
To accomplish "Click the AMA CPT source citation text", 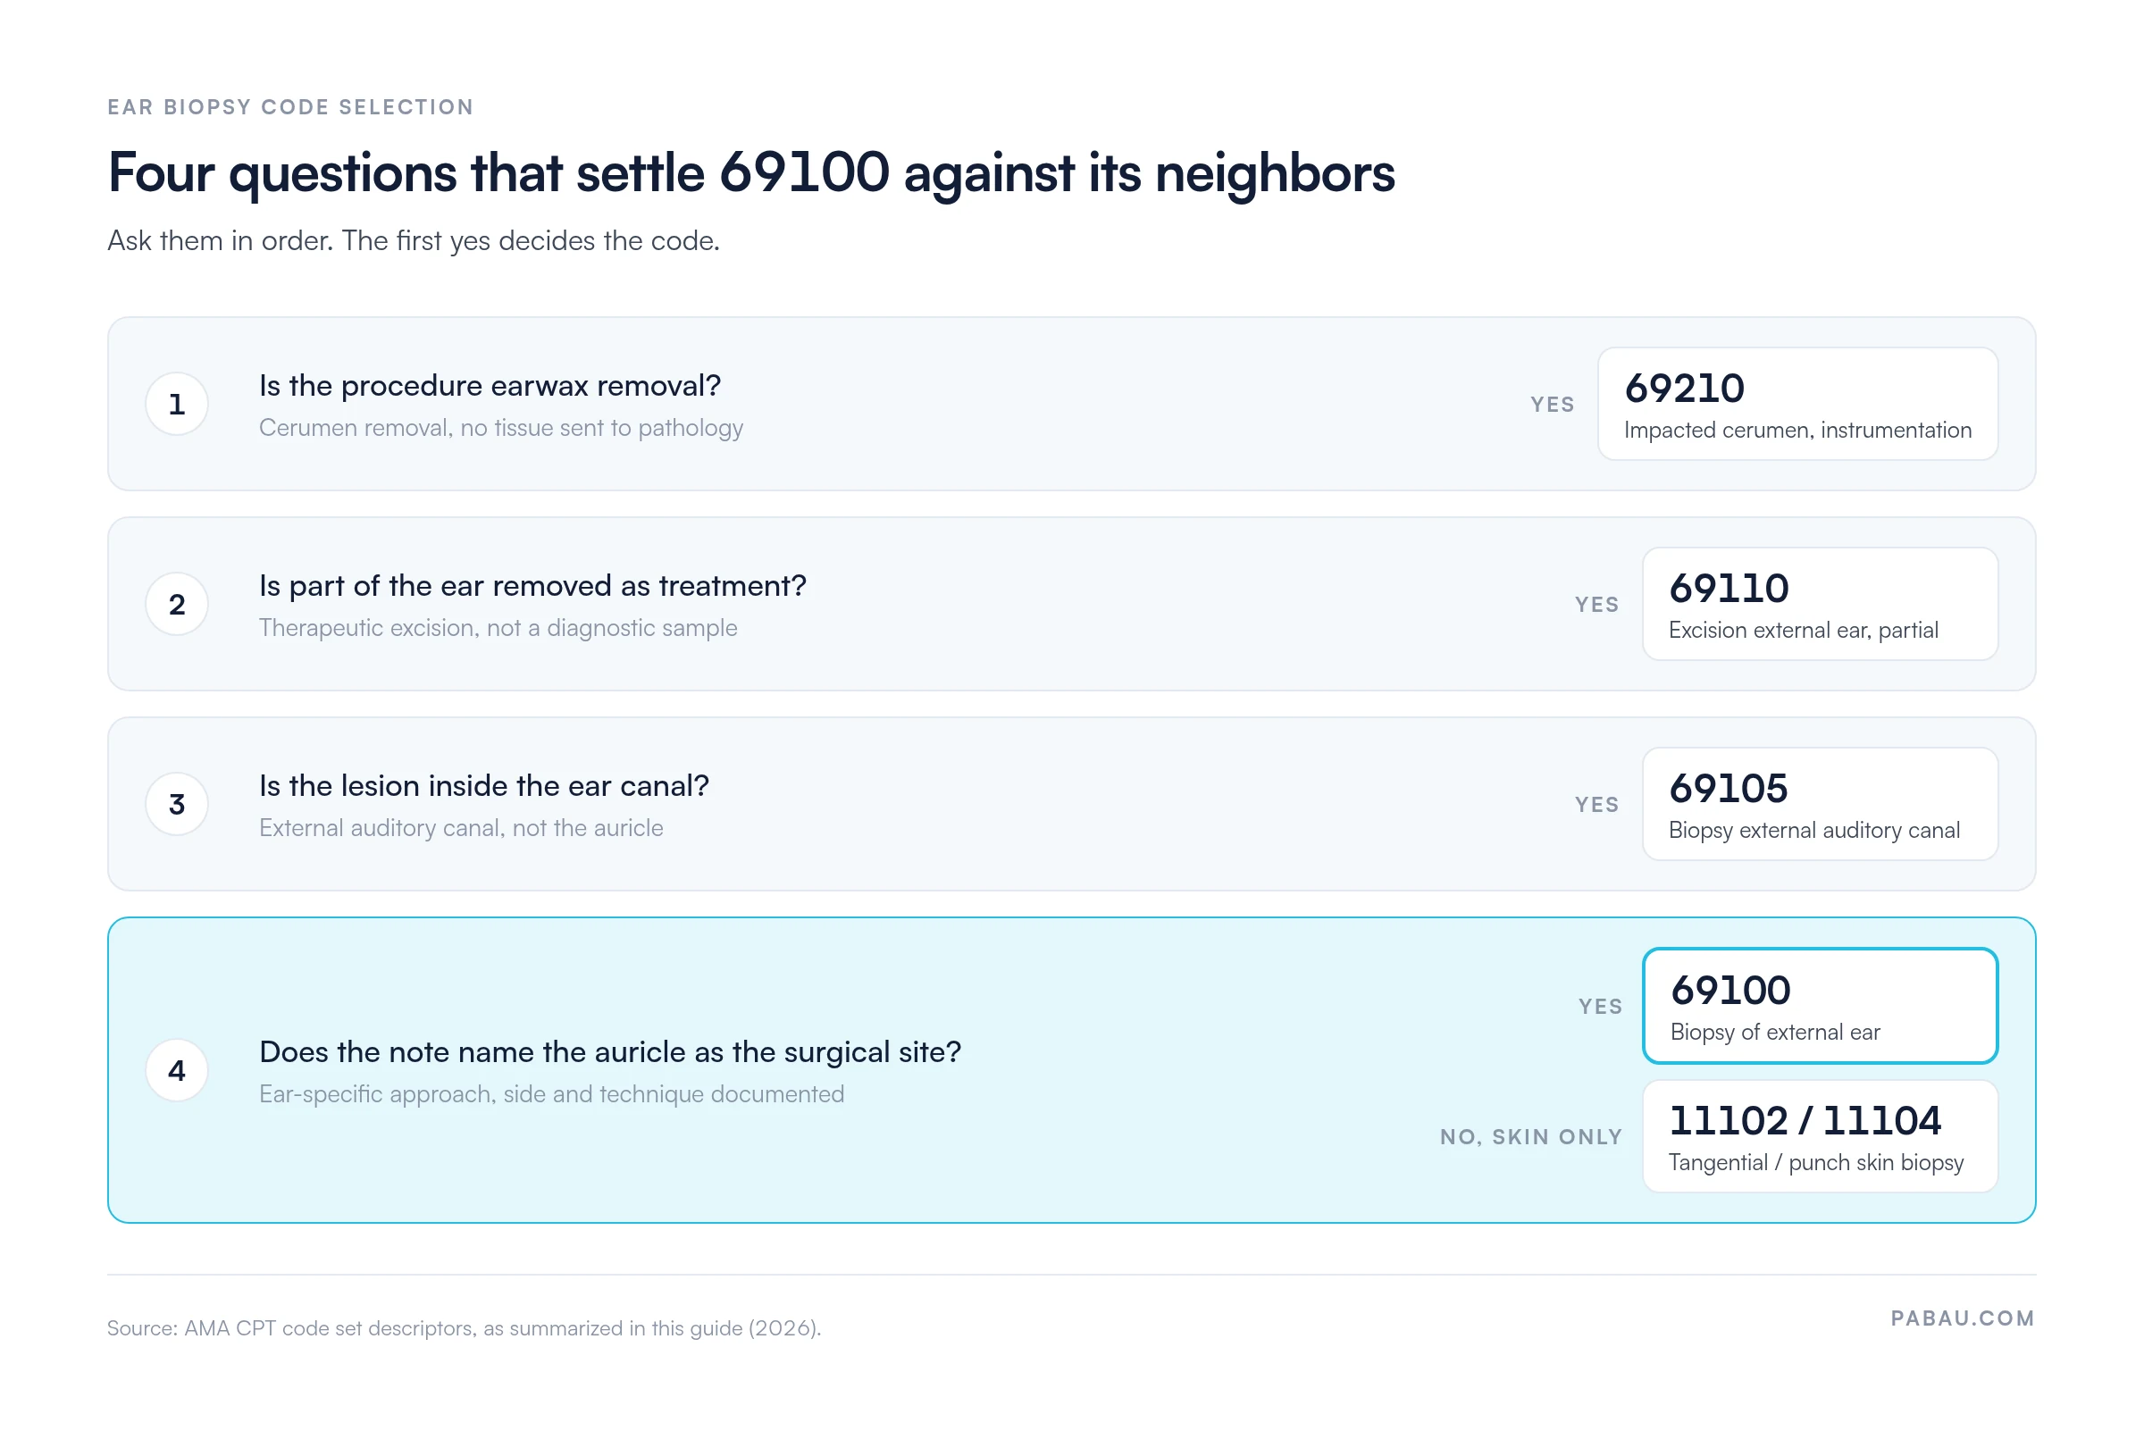I will tap(464, 1328).
